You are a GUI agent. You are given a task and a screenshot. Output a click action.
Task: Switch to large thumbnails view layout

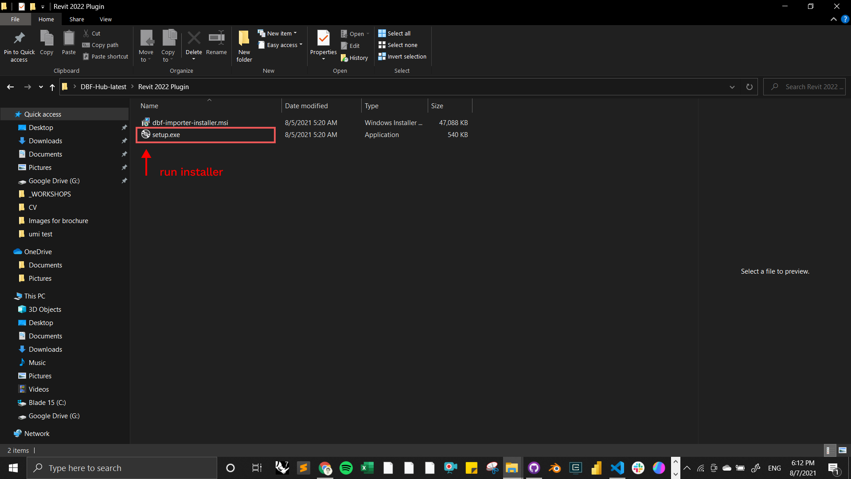click(x=843, y=450)
